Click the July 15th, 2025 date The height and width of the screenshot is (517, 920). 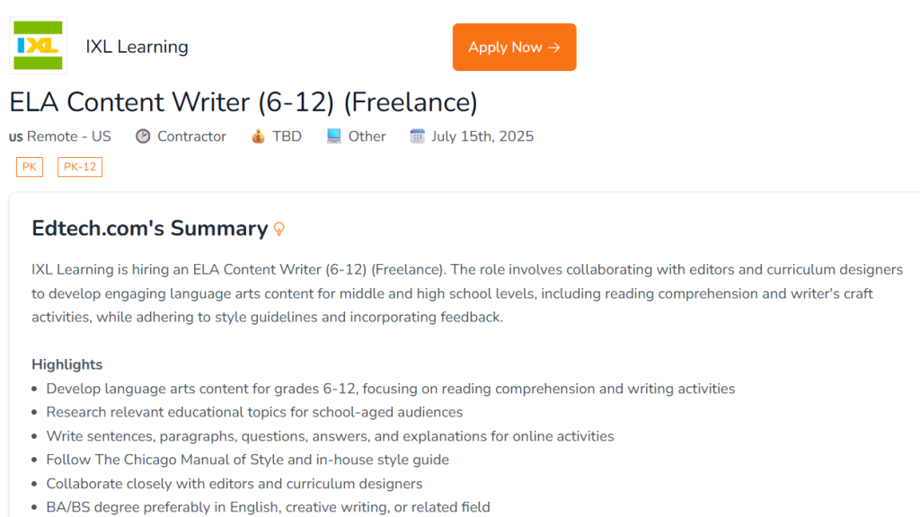point(482,136)
